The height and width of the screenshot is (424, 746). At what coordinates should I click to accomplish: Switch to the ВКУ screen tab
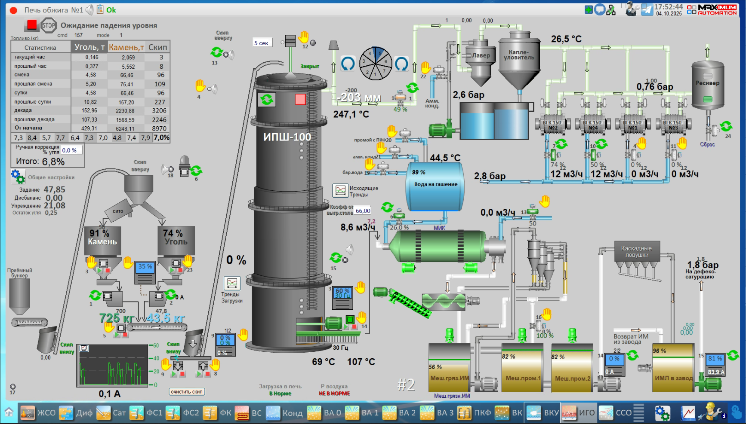(x=542, y=413)
